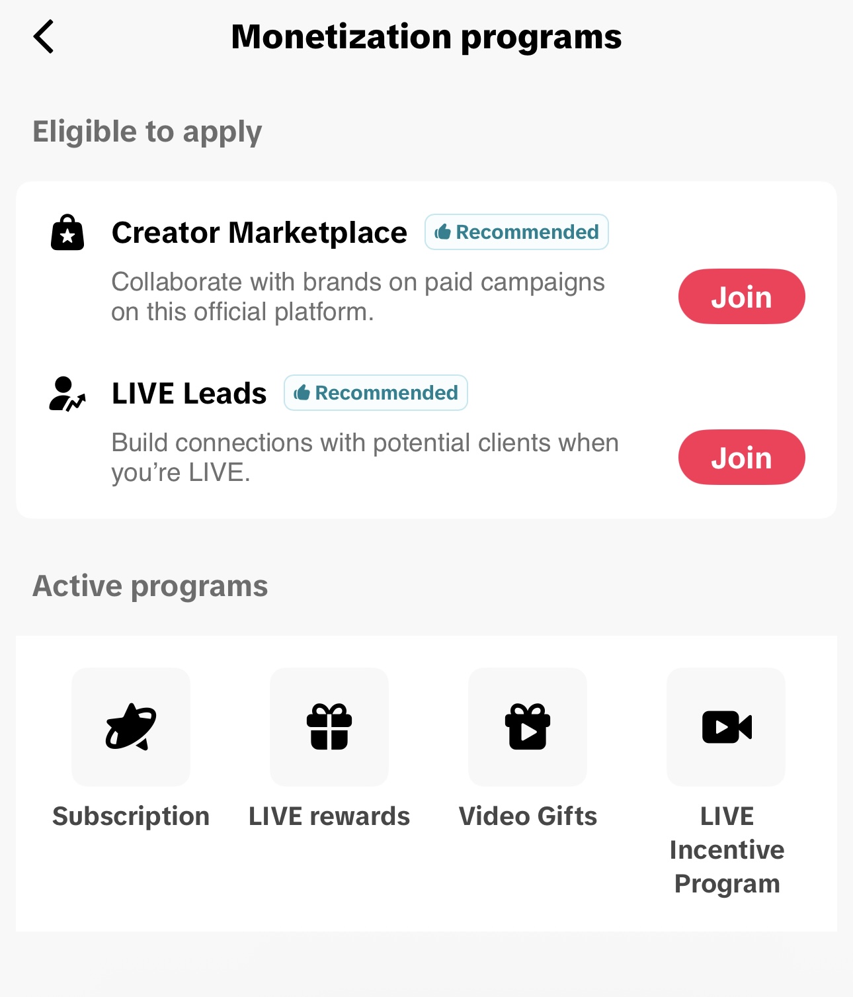Tap the LIVE Incentive Program label
This screenshot has height=997, width=853.
(x=727, y=849)
